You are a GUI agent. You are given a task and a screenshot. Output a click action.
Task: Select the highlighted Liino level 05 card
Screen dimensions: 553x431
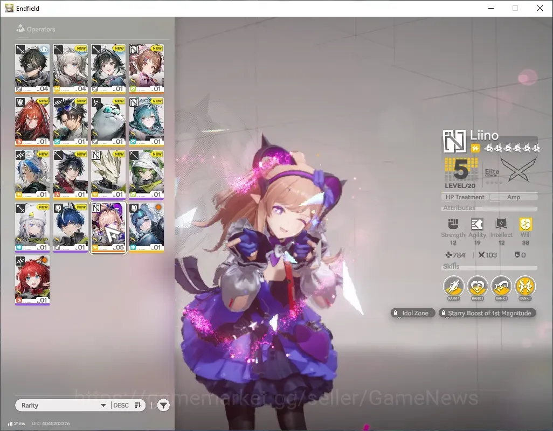(108, 227)
